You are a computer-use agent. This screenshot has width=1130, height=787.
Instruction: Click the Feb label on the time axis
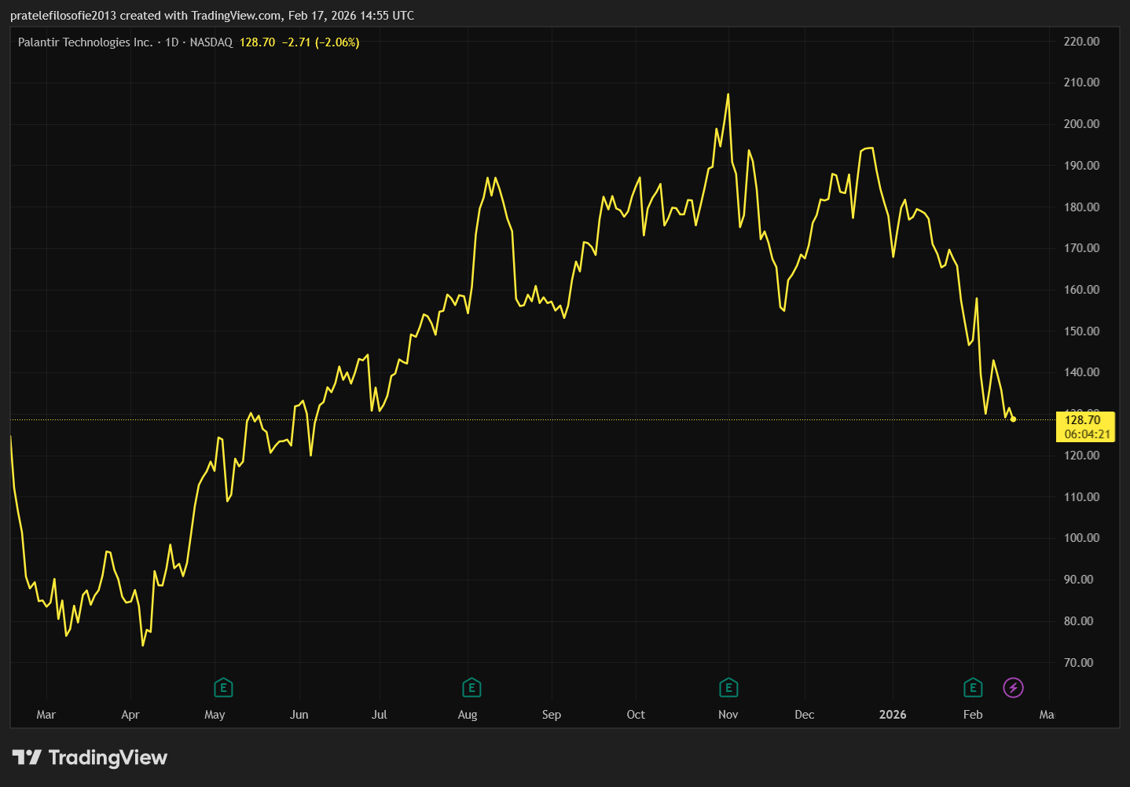[x=973, y=715]
